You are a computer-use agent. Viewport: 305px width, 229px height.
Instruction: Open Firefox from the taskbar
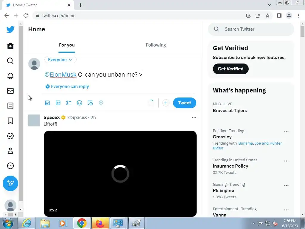100,223
